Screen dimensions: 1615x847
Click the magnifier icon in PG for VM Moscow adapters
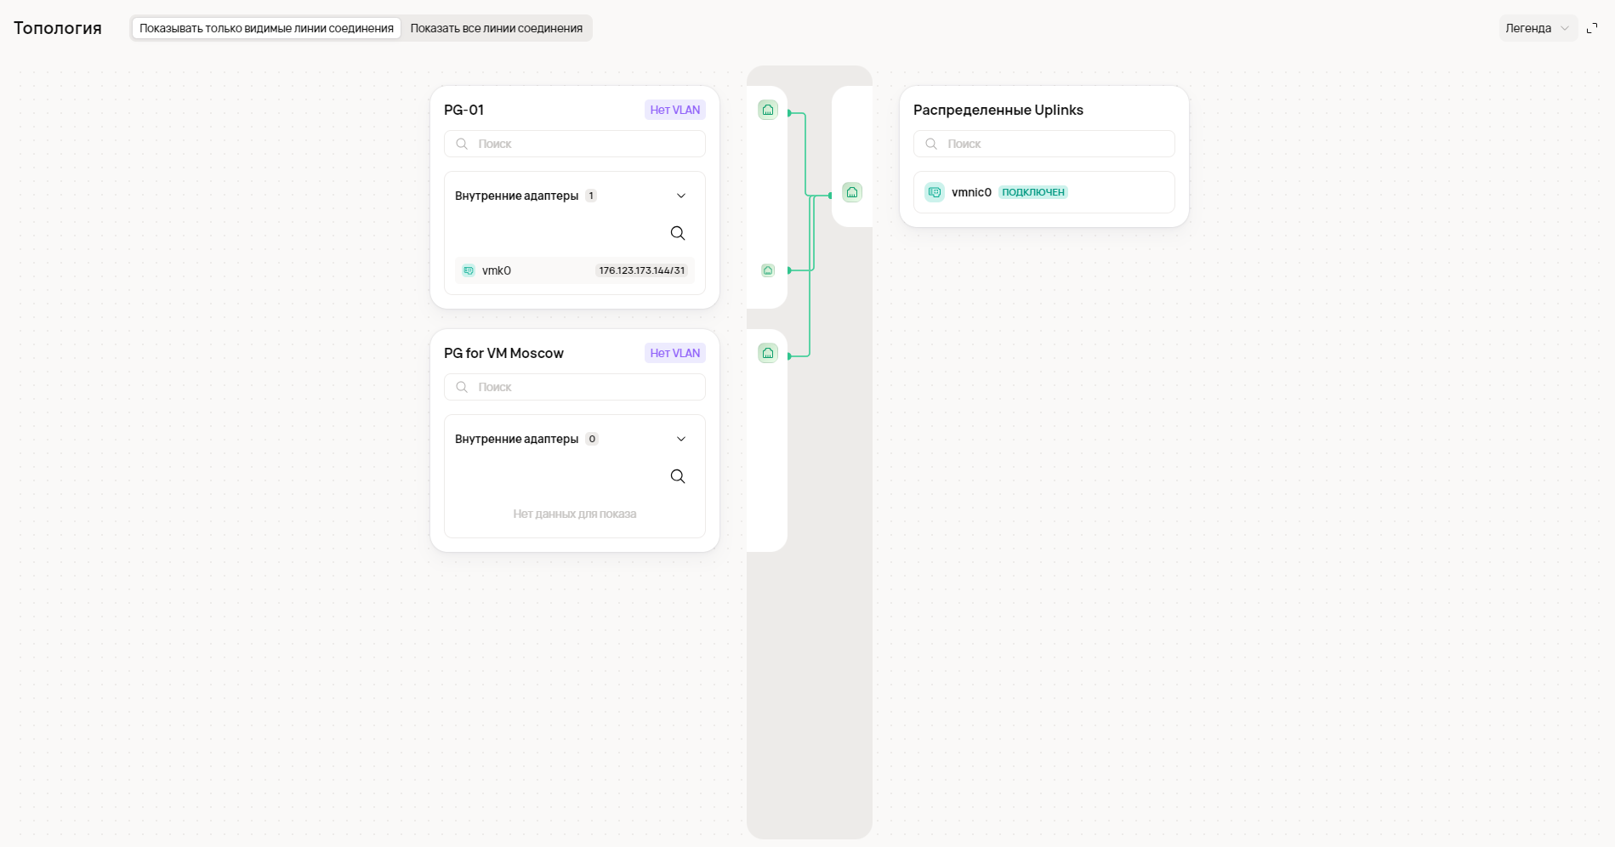678,476
